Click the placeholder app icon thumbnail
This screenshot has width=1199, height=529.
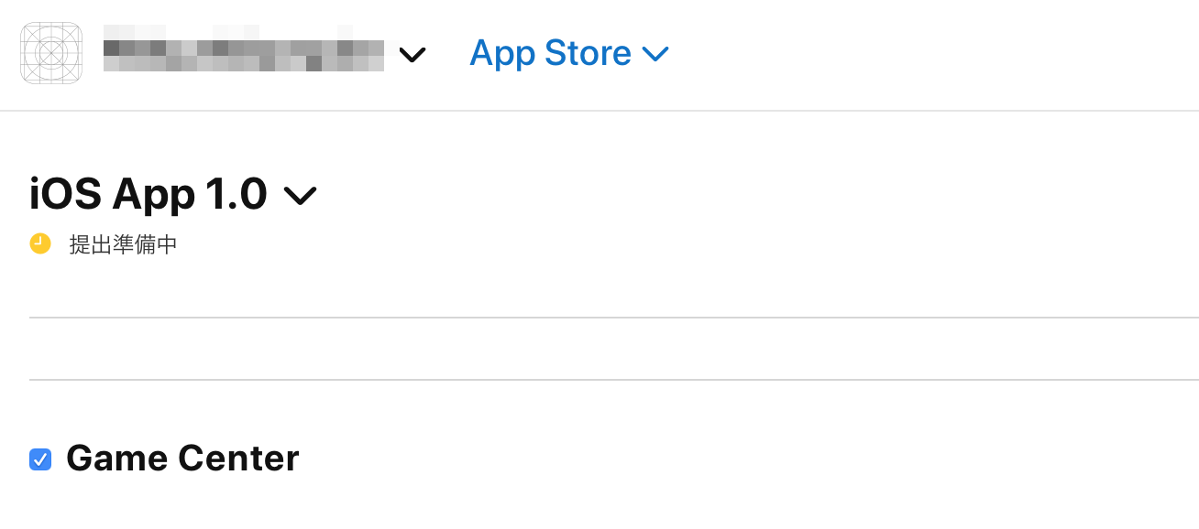[x=50, y=53]
